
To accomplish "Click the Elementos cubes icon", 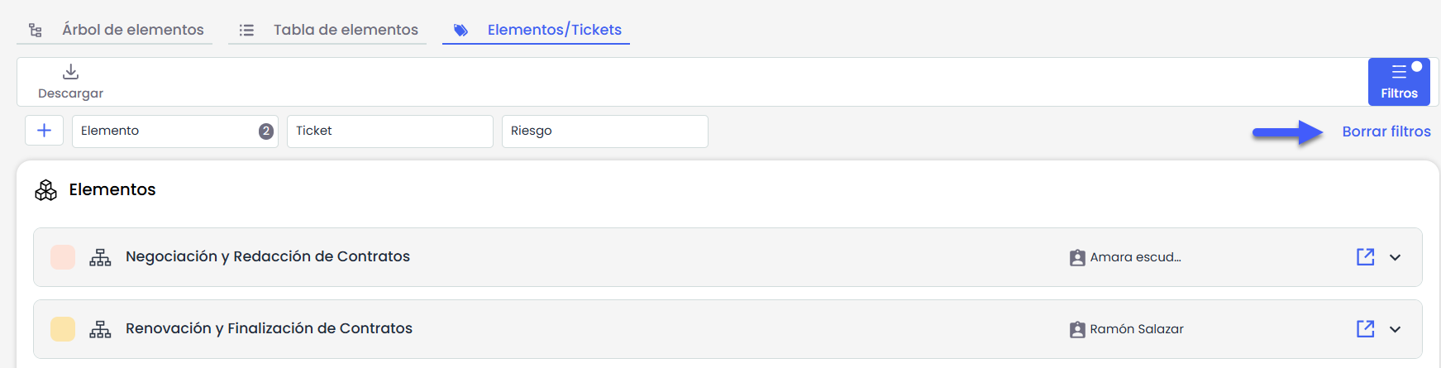I will (46, 190).
